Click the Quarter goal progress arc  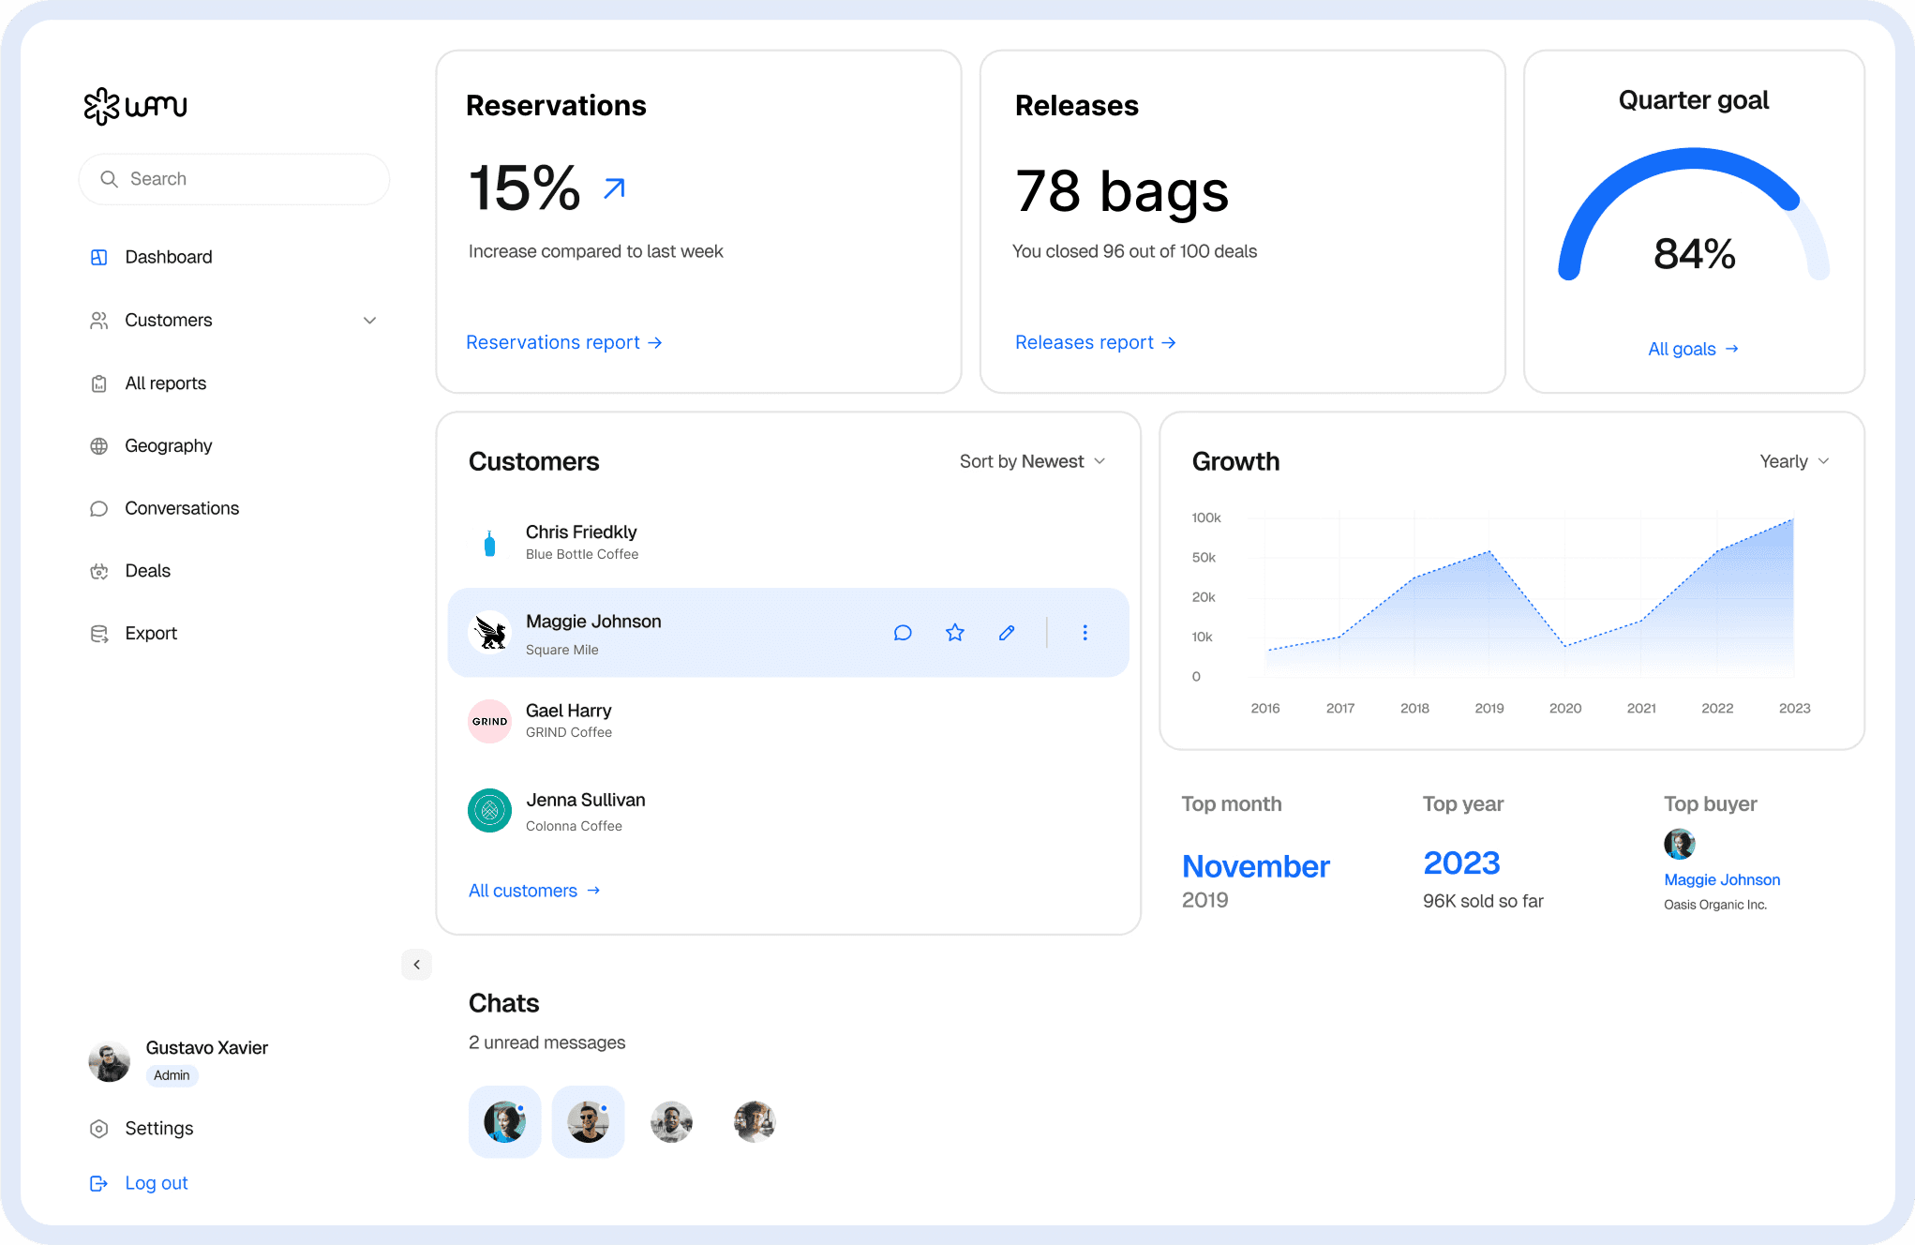coord(1693,213)
